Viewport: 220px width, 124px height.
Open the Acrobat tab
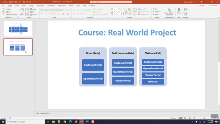[92, 6]
